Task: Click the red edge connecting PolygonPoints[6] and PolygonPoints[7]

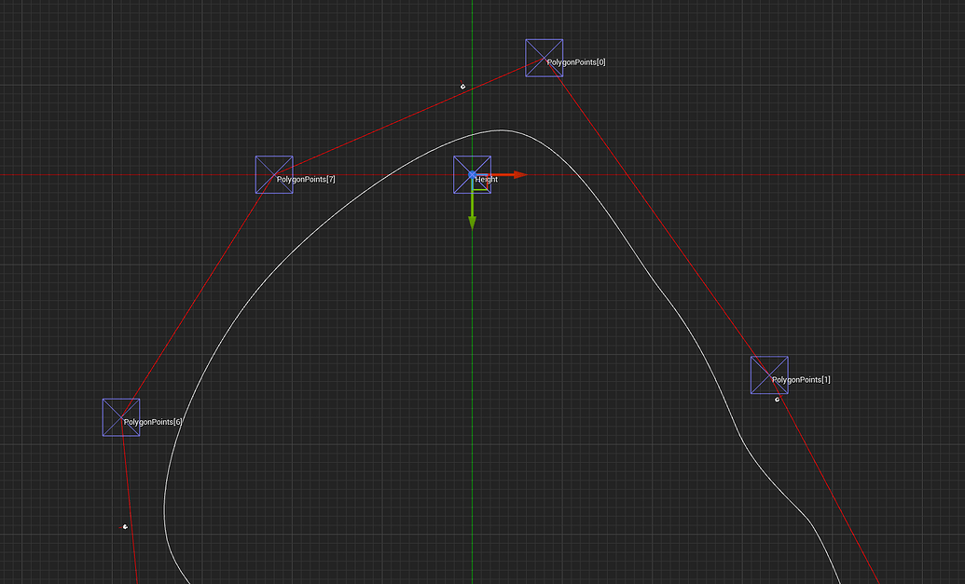Action: click(x=196, y=298)
